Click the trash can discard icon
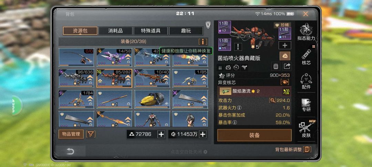 click(276, 66)
